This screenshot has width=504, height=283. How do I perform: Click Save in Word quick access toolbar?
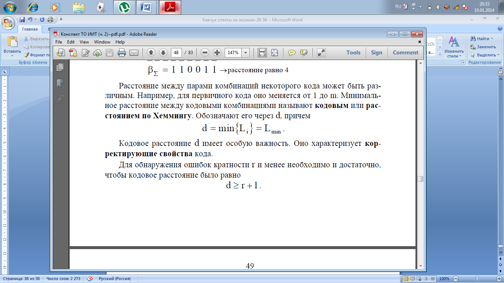coord(22,20)
